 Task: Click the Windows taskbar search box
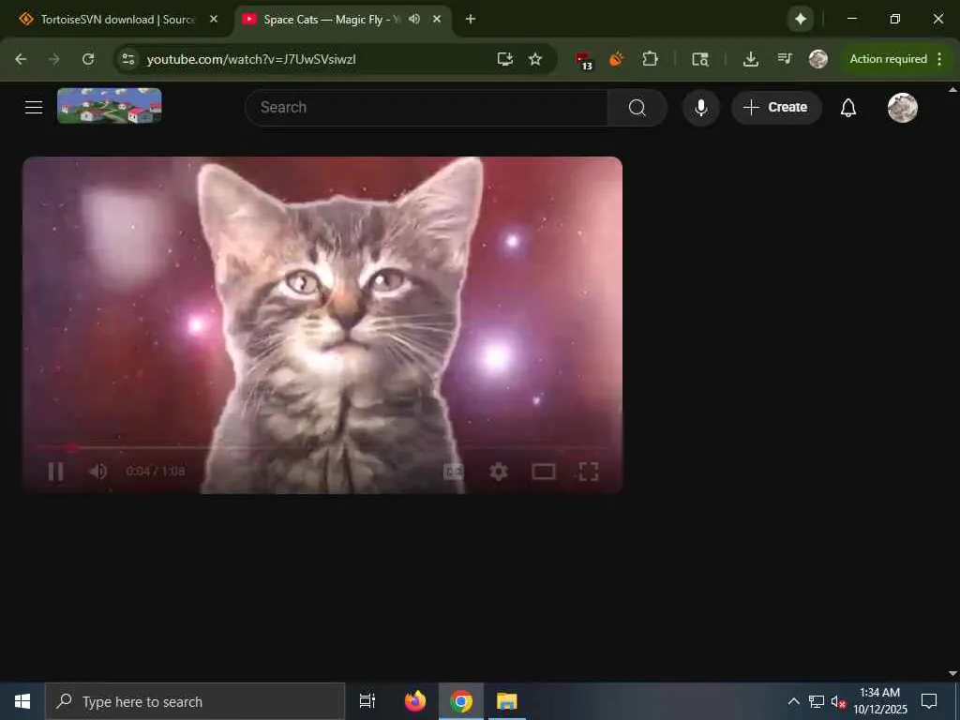coord(195,701)
